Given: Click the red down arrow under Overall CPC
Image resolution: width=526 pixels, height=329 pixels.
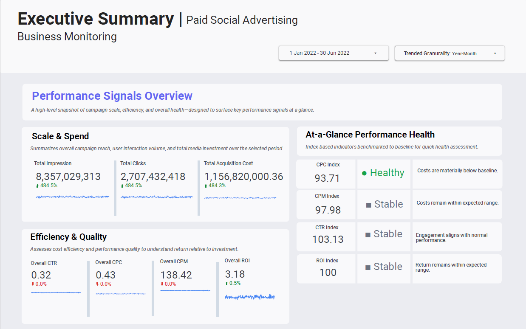Looking at the screenshot, I should (x=97, y=284).
